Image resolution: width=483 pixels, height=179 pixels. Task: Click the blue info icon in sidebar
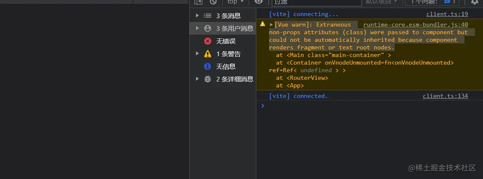tap(208, 66)
